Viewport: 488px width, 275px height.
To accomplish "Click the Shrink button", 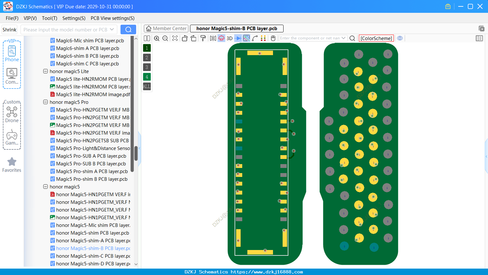I will coord(10,29).
